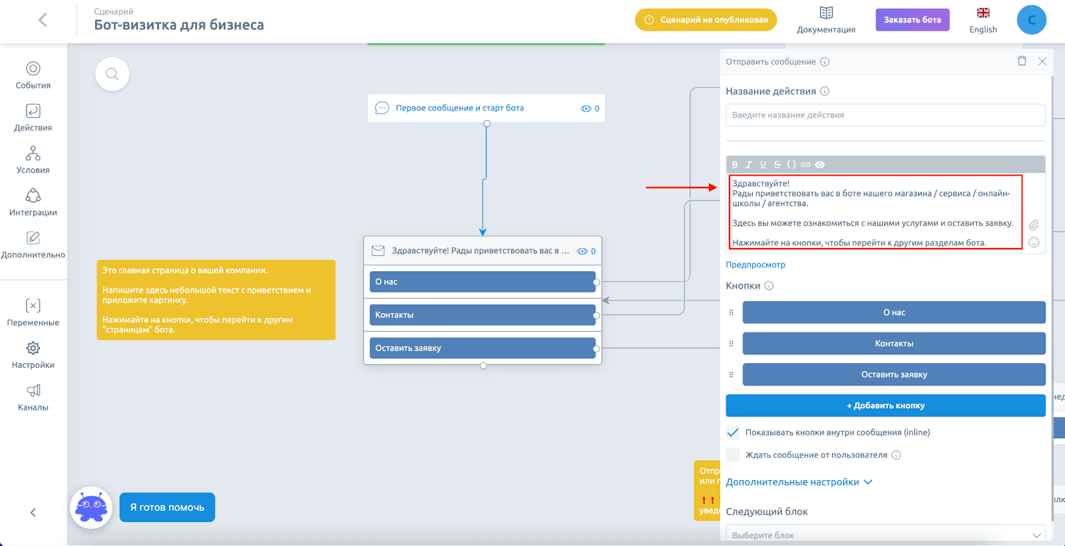Open the Переменные panel icon
The width and height of the screenshot is (1065, 546).
[33, 305]
